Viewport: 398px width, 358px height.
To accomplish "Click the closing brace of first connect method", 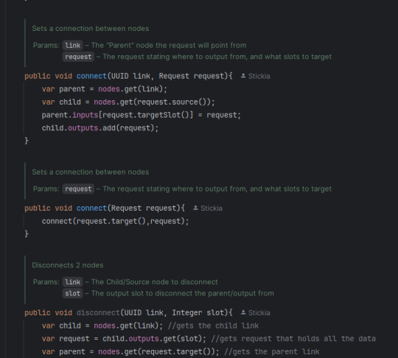I will click(x=27, y=141).
